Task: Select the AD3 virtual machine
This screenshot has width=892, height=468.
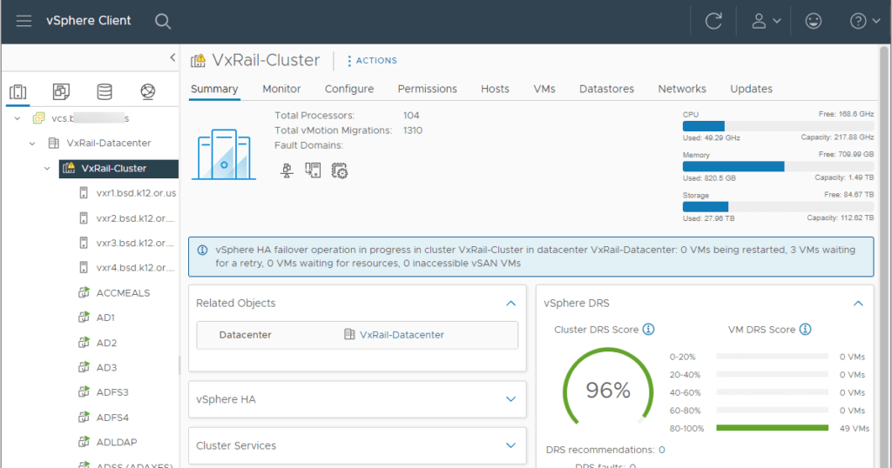Action: pos(106,367)
